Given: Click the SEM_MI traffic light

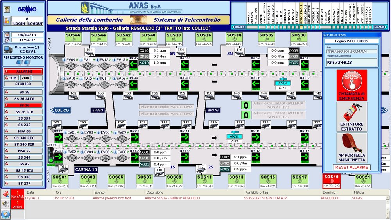Looking at the screenshot, I should coord(51,155).
